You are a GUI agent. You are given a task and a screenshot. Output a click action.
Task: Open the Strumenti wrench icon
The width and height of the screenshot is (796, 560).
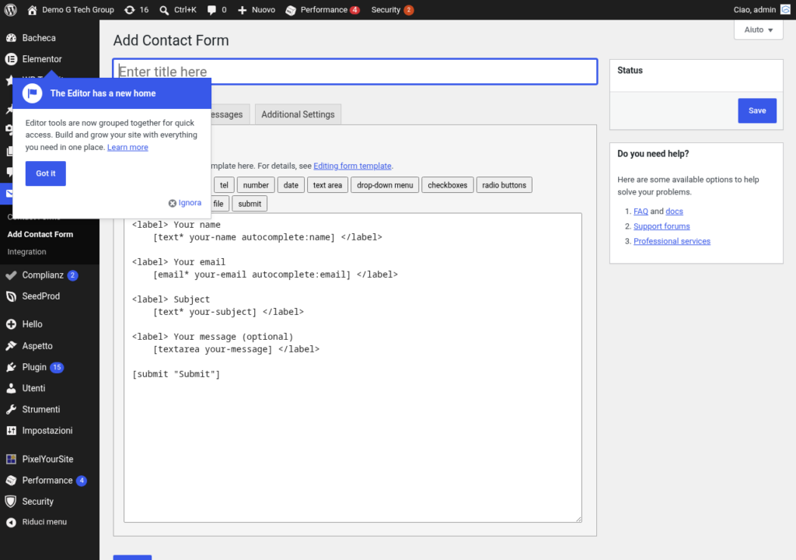pos(11,409)
